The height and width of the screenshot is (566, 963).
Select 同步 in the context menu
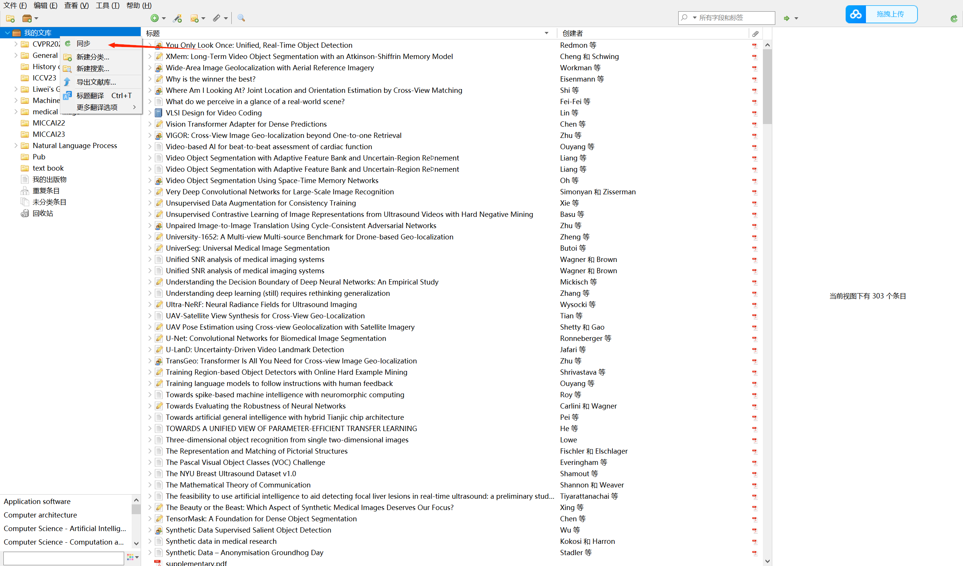(x=83, y=44)
